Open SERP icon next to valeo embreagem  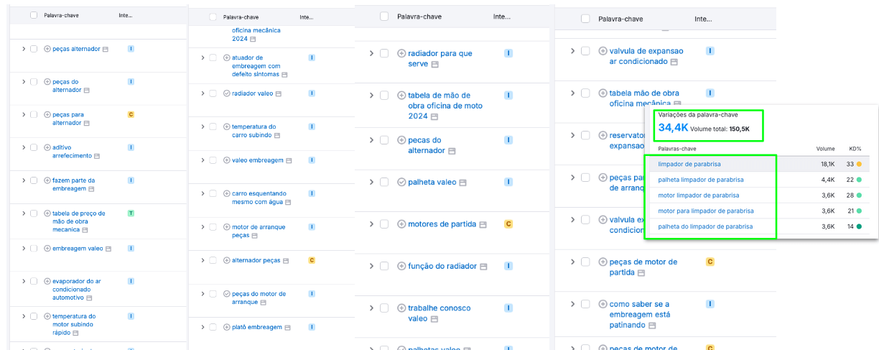pyautogui.click(x=287, y=160)
